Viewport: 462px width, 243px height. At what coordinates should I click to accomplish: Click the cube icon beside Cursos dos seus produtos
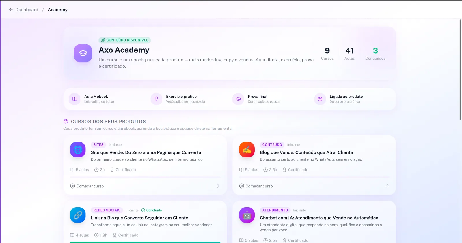[66, 121]
